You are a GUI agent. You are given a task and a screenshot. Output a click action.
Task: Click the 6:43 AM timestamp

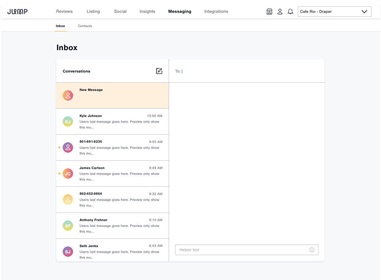(156, 246)
